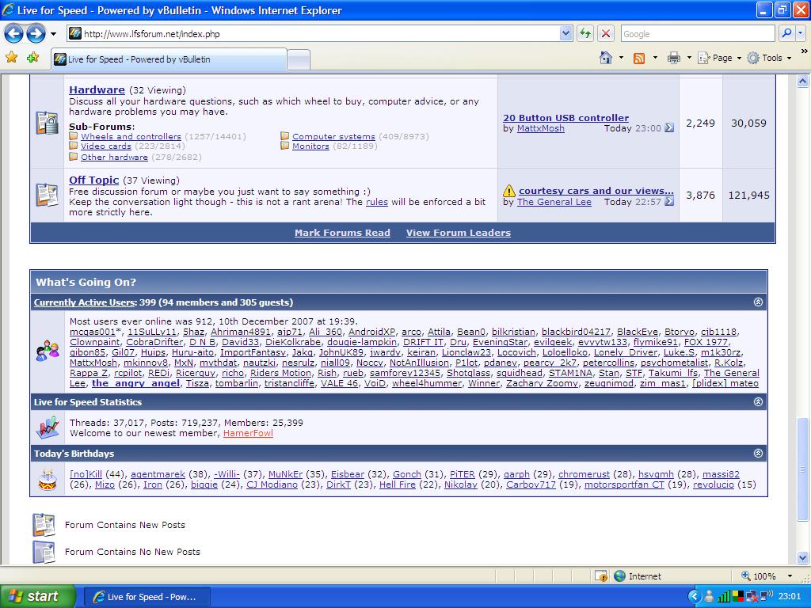Viewport: 811px width, 608px height.
Task: Click the Windows Start button
Action: (x=38, y=596)
